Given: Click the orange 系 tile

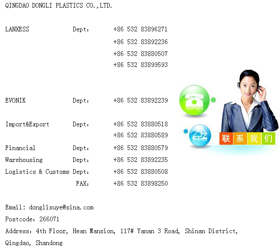Looking at the screenshot, I should point(240,139).
